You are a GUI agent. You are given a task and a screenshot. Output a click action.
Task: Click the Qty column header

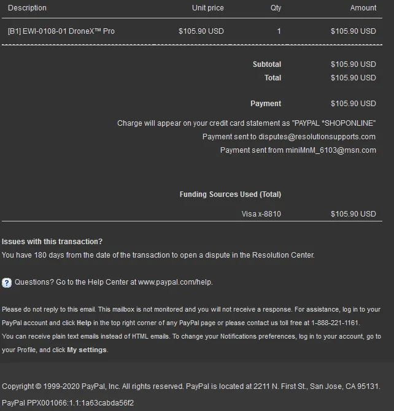point(276,8)
